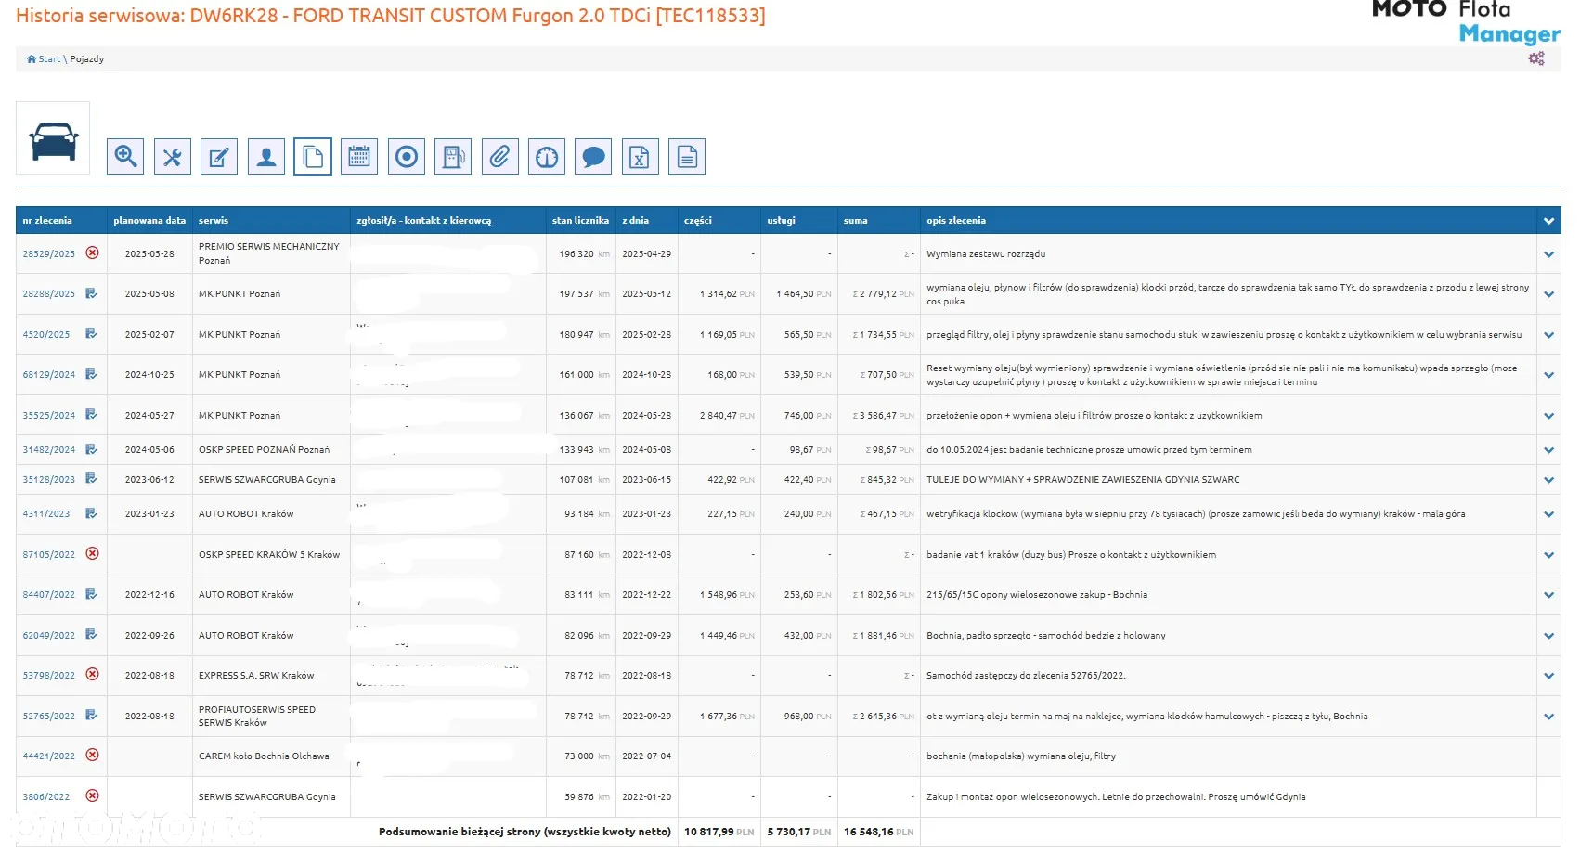
Task: Open order link 4520/2025
Action: coord(46,334)
